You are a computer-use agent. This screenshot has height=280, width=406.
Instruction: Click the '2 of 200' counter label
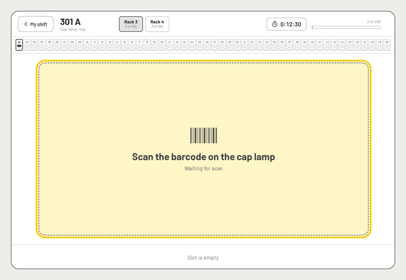pos(374,22)
